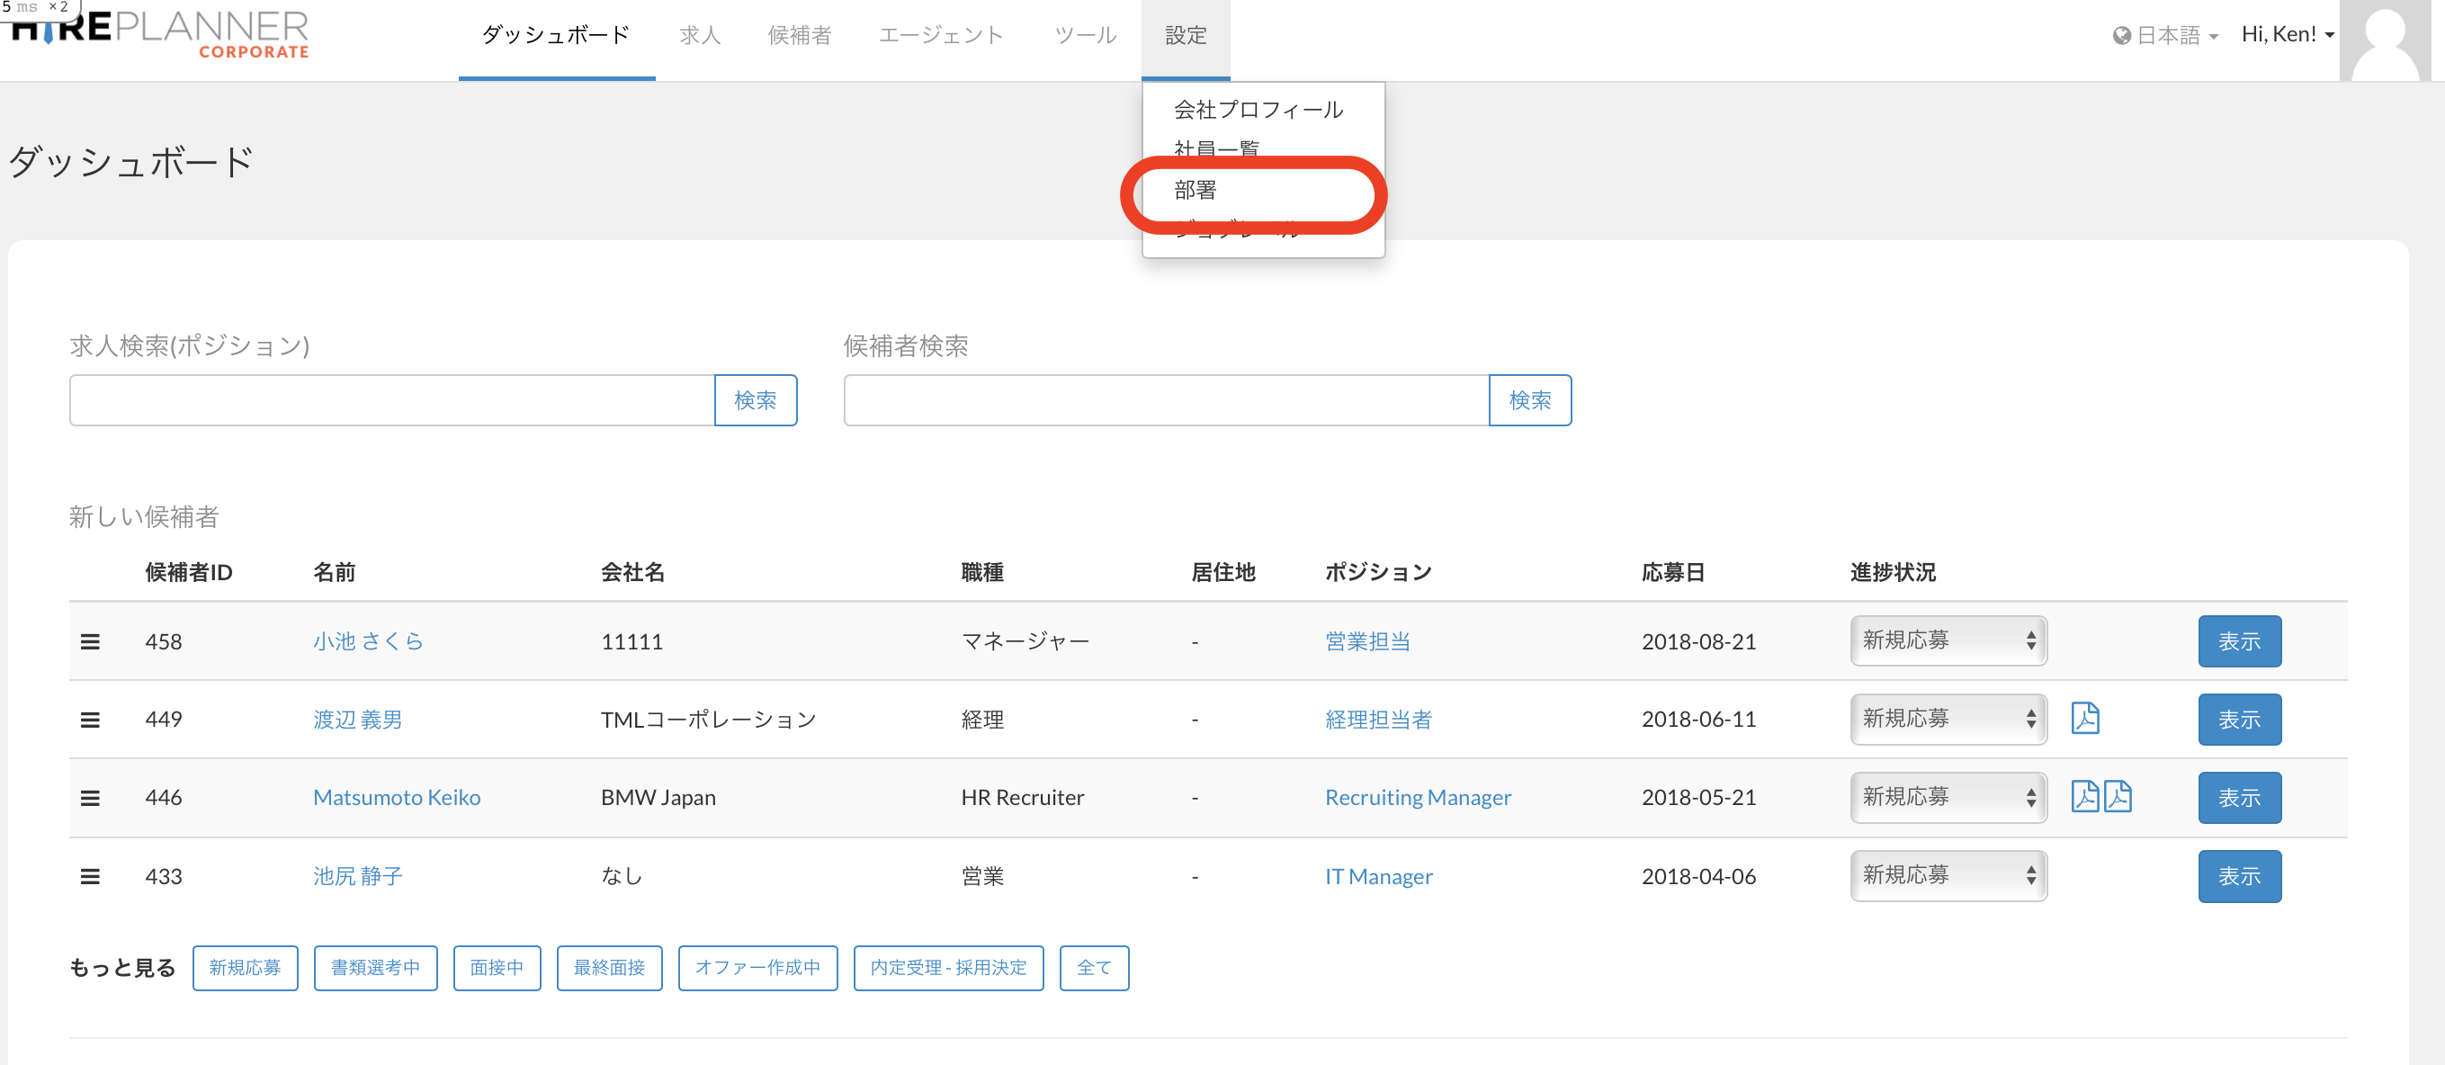Open the Recruiting Manager position link
The image size is (2445, 1065).
[1417, 797]
